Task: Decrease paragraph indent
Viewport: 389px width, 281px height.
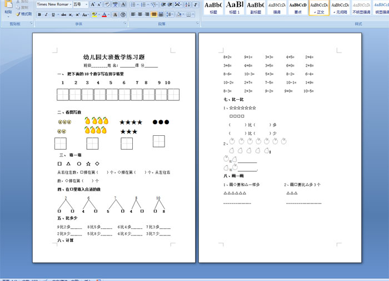Action: point(163,4)
